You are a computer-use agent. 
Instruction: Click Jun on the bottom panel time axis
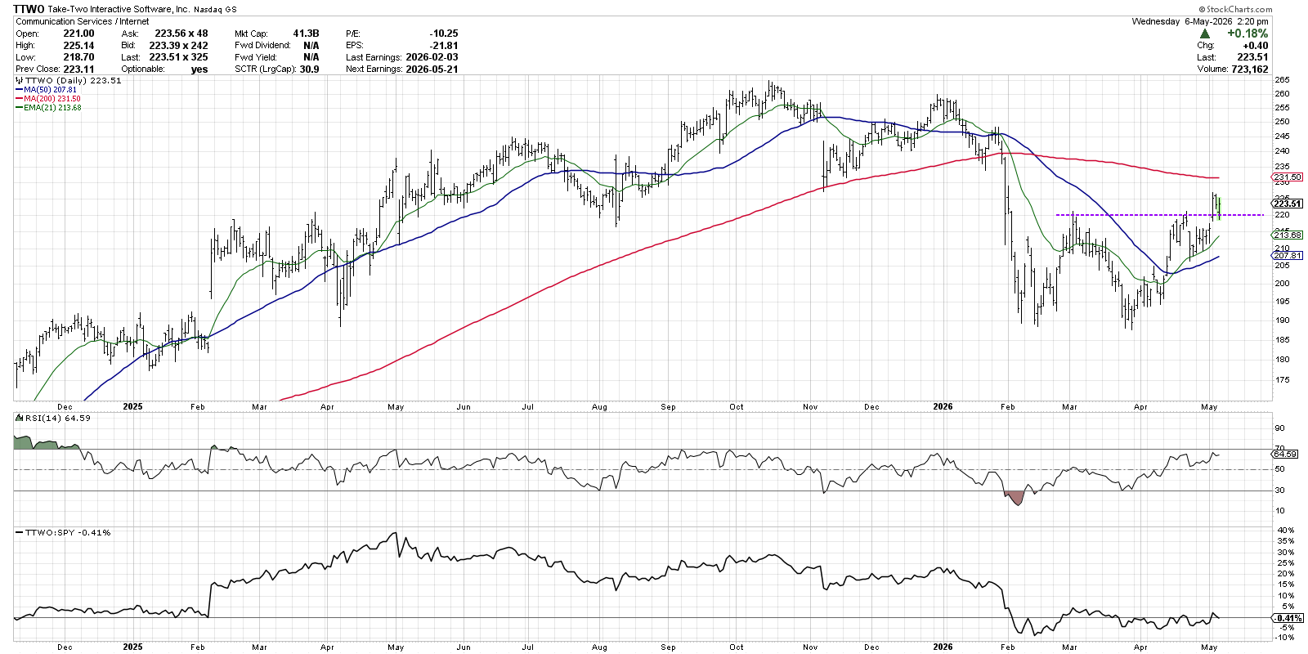[464, 647]
